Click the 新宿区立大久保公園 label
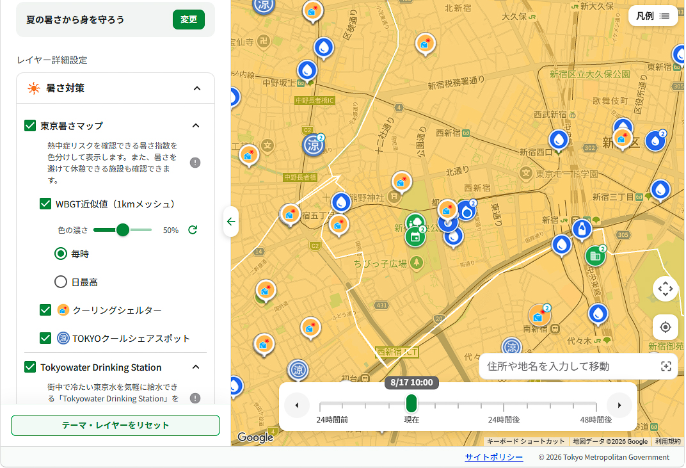This screenshot has width=686, height=468. pyautogui.click(x=590, y=74)
